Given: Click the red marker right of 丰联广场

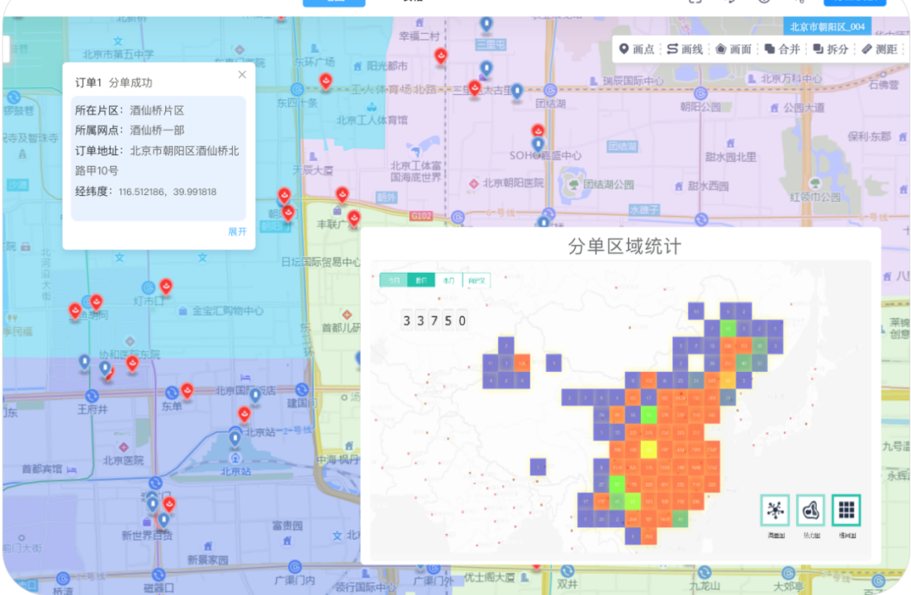Looking at the screenshot, I should point(353,218).
